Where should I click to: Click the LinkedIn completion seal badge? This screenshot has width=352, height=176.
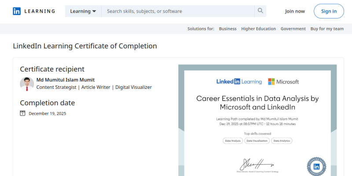tap(316, 166)
